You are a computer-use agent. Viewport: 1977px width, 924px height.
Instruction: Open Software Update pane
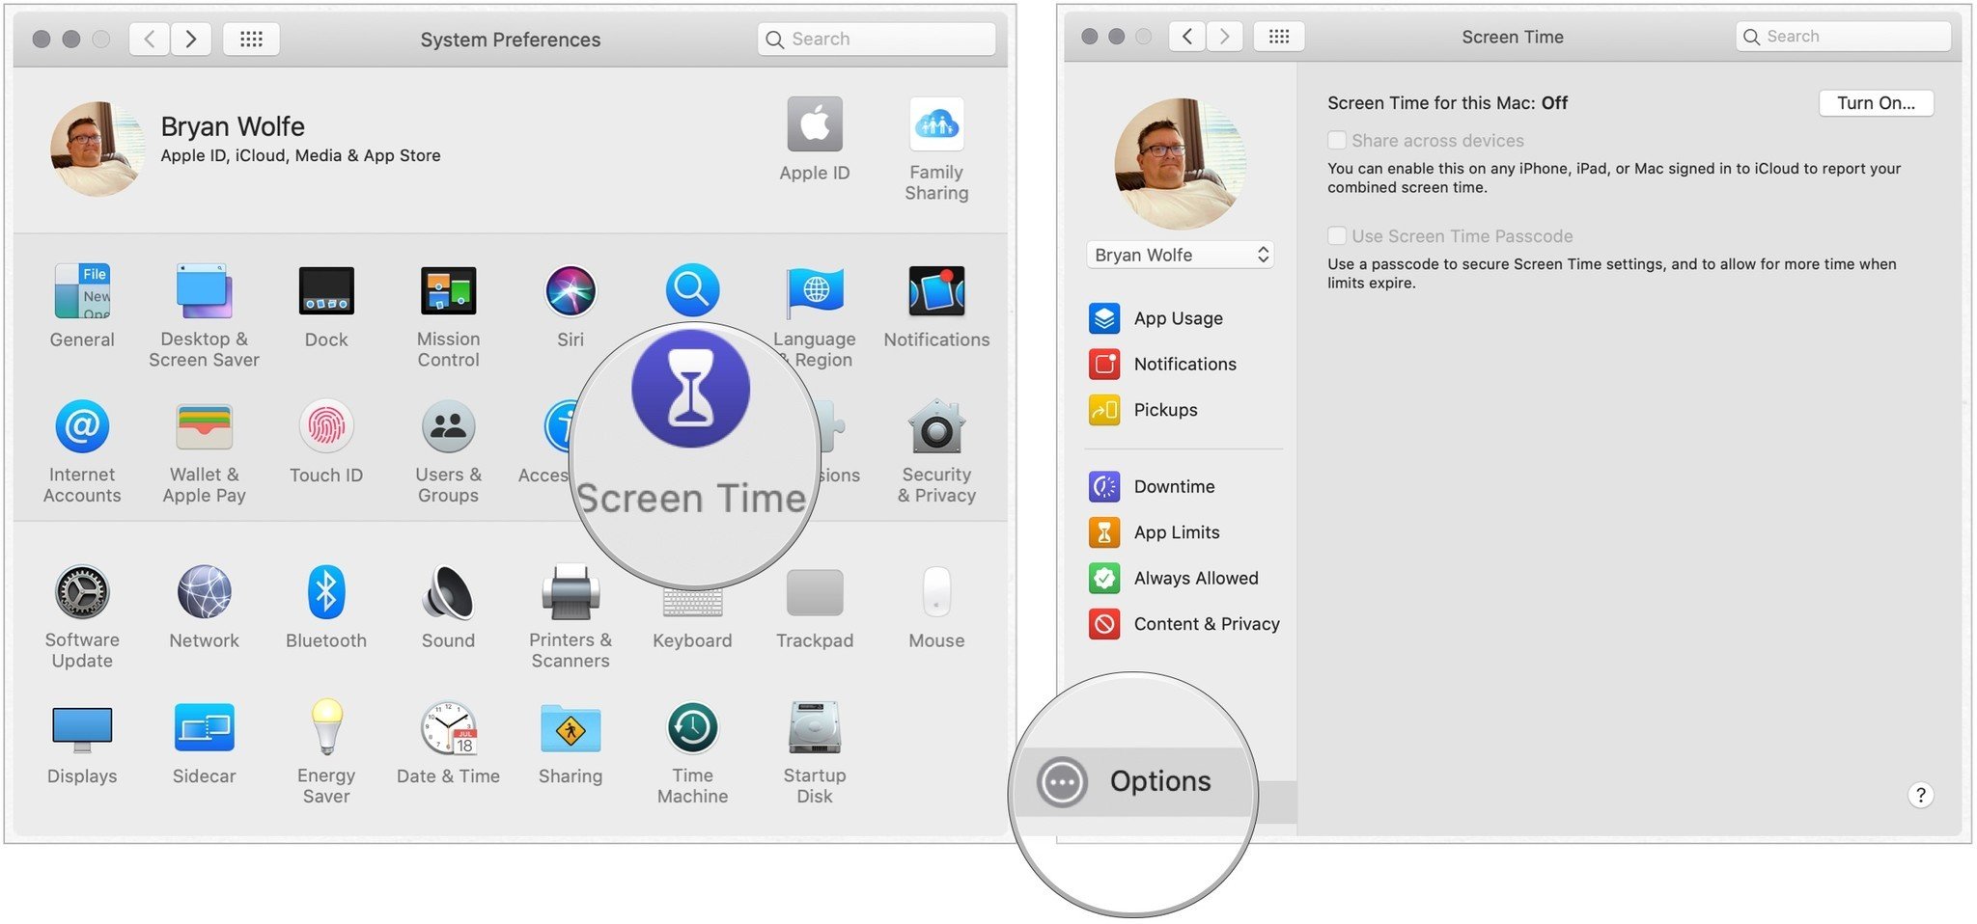(x=82, y=616)
